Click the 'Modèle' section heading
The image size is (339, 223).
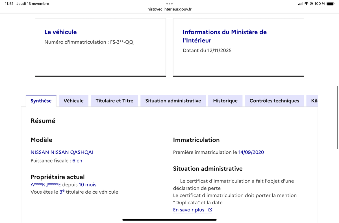[x=41, y=140]
